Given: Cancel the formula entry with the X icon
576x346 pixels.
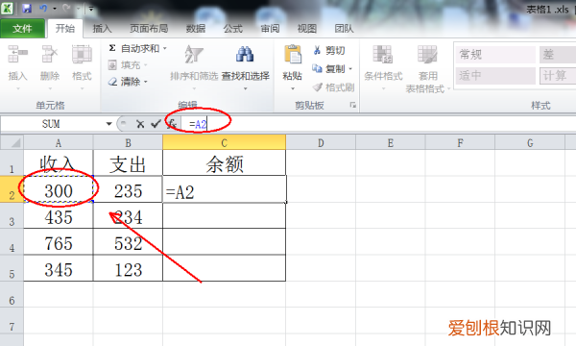Looking at the screenshot, I should coord(140,124).
